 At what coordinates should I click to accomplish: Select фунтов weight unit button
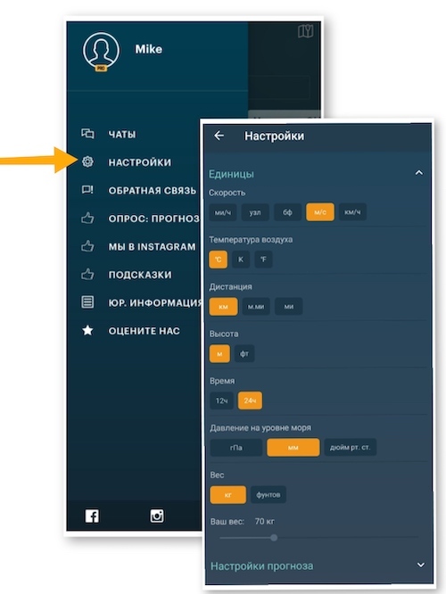(x=268, y=495)
